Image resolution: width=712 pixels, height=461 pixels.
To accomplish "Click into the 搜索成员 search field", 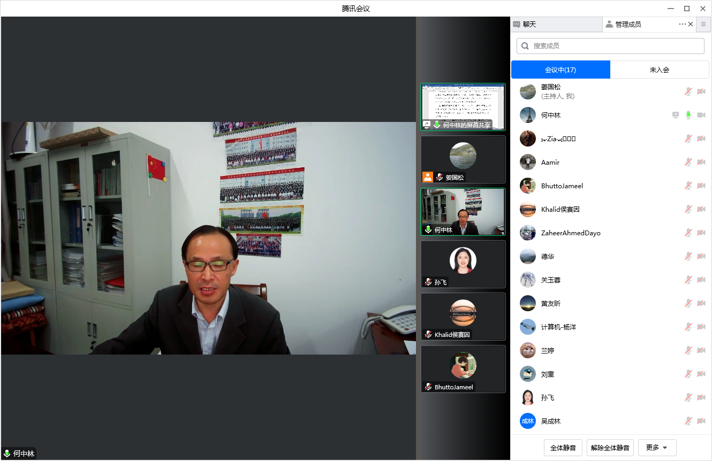I will [x=616, y=46].
